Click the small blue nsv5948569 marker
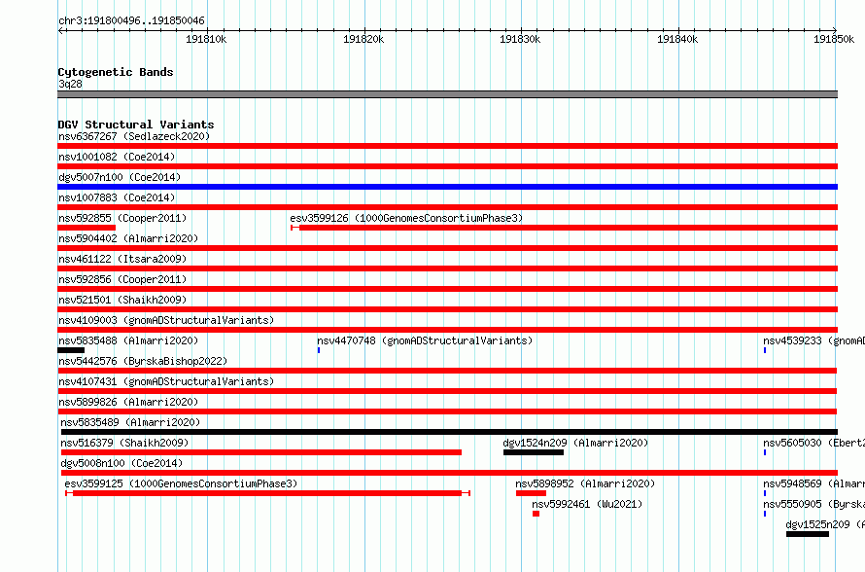Screen dimensions: 865x572 click(765, 493)
